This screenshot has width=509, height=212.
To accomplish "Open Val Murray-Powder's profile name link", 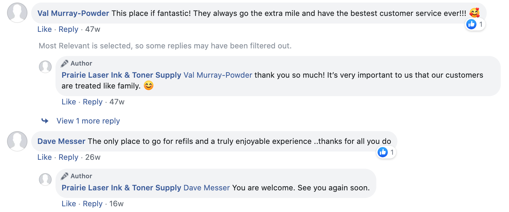I will [73, 13].
